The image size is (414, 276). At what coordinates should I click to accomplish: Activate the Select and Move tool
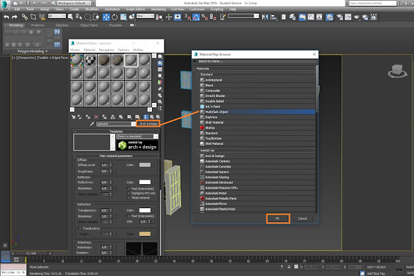(106, 17)
